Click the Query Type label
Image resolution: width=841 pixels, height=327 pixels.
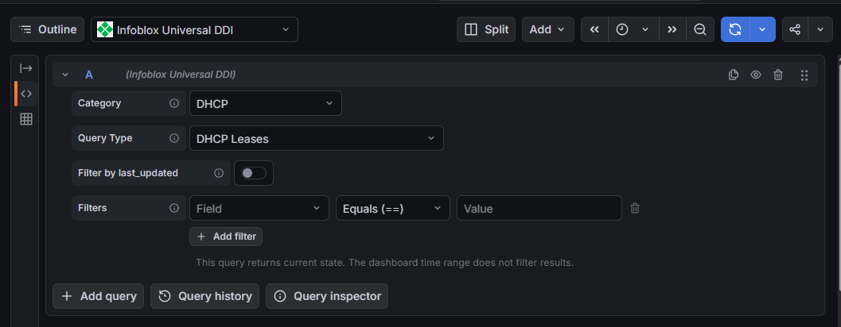[x=105, y=138]
